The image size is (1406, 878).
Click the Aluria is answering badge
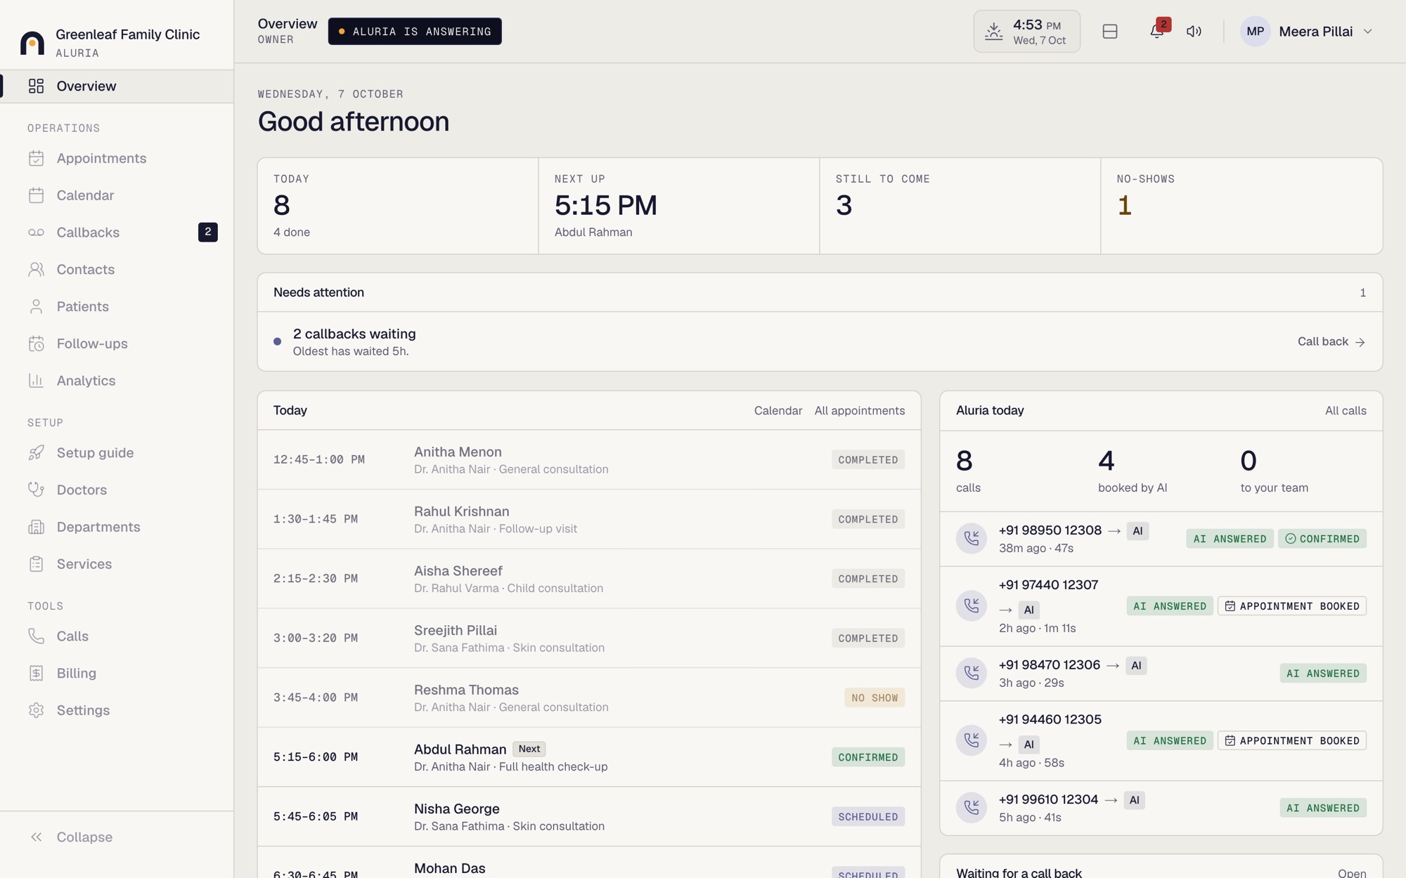[415, 32]
